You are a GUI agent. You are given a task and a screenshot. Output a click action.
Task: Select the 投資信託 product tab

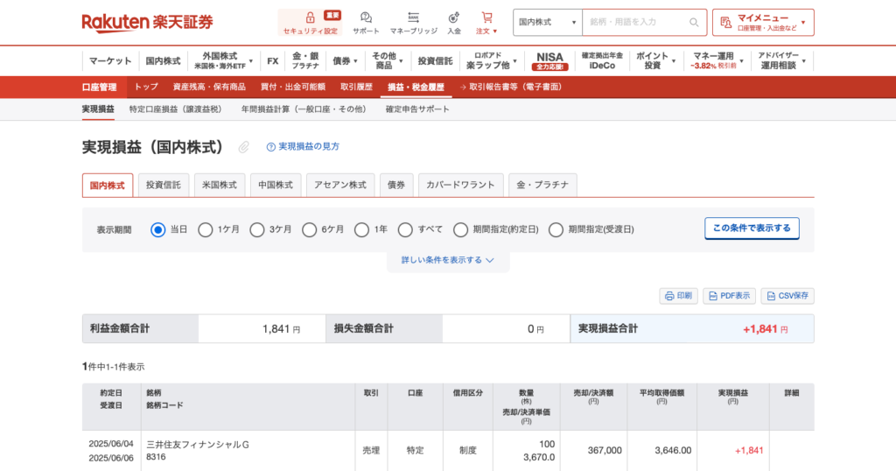coord(164,186)
